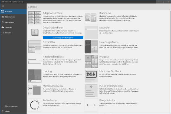Click the Animations sidebar icon
Image resolution: width=171 pixels, height=114 pixels.
[x=3, y=22]
